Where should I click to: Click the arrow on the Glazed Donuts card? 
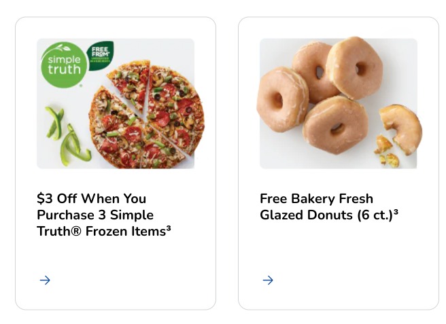[x=268, y=281]
